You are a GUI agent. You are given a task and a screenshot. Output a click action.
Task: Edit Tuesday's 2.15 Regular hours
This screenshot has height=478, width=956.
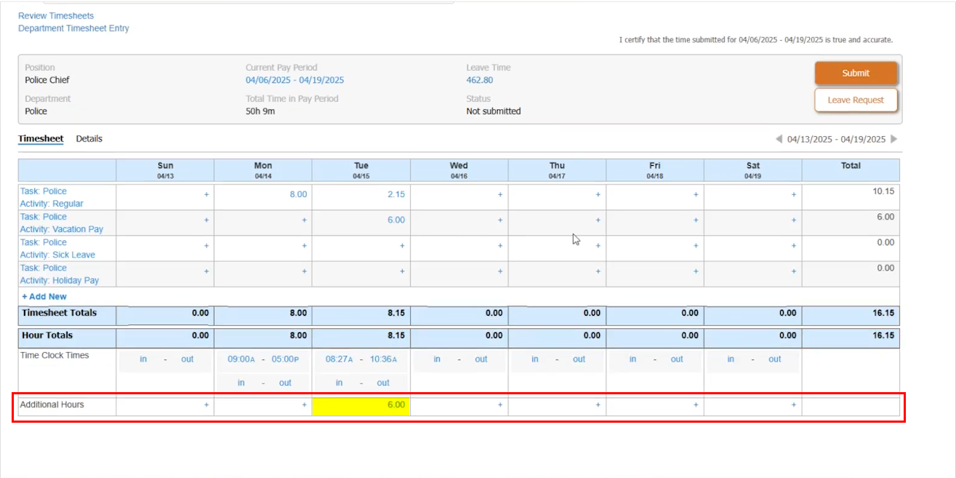[x=396, y=195]
